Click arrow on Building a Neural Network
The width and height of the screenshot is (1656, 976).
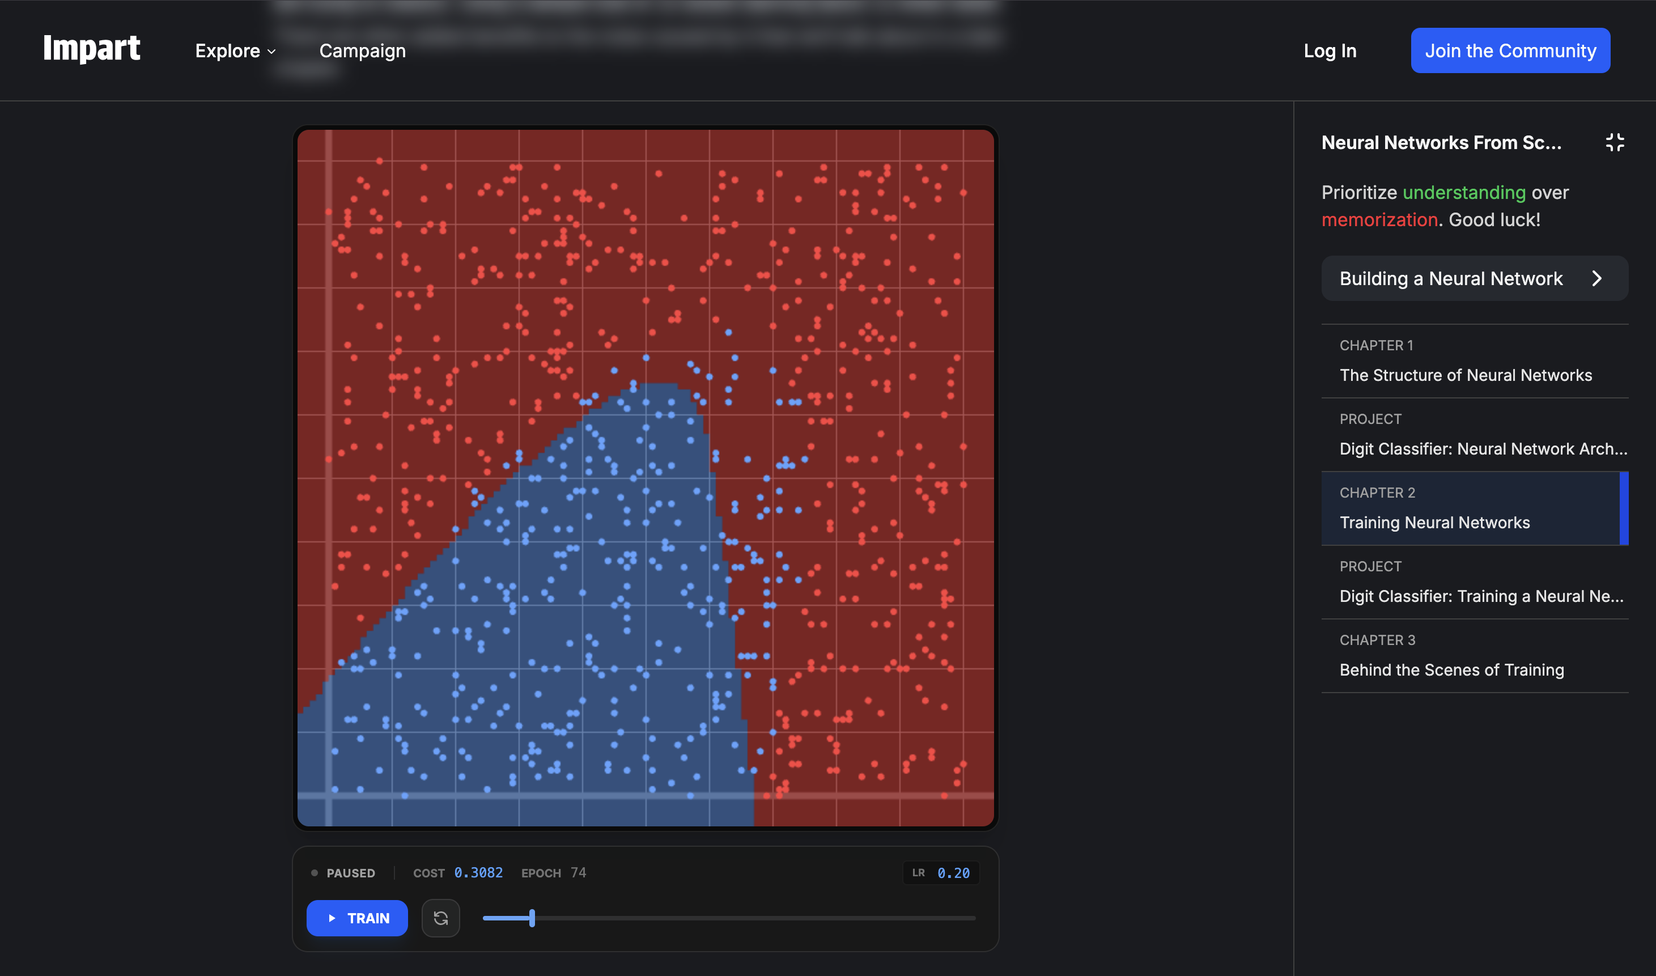tap(1597, 279)
